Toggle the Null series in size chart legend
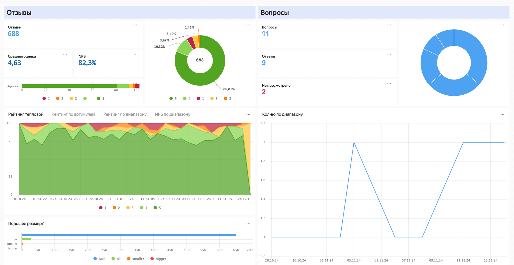The image size is (514, 265). 99,259
